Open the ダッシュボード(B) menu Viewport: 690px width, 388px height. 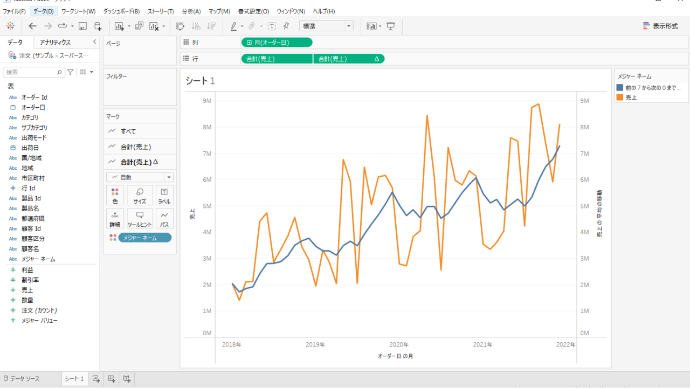pyautogui.click(x=121, y=11)
